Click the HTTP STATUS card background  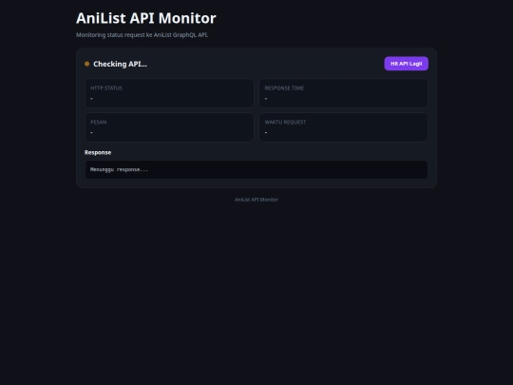pos(169,93)
